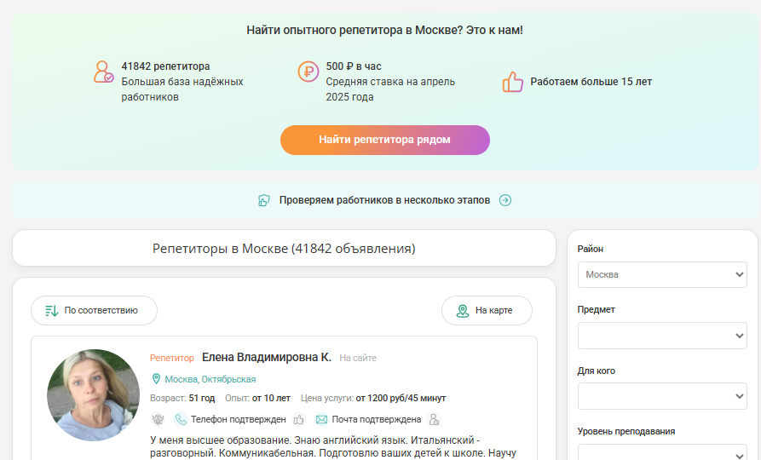
Task: Click the location pin by Москва, Октябрьская
Action: point(156,379)
